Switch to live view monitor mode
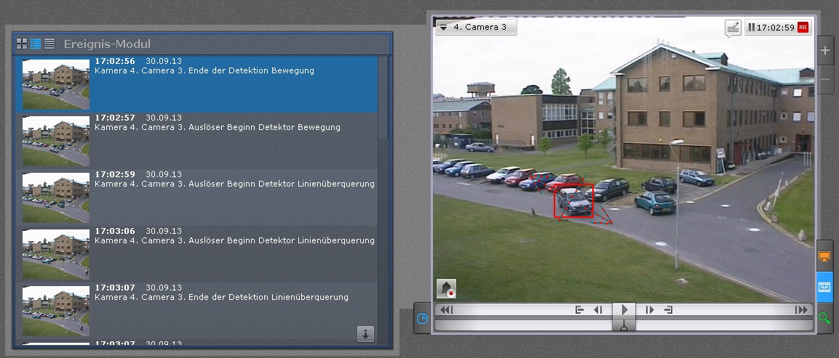Screen dimensions: 839x358 (824, 256)
